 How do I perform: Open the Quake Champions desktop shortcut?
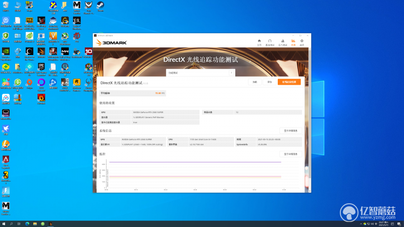88,85
